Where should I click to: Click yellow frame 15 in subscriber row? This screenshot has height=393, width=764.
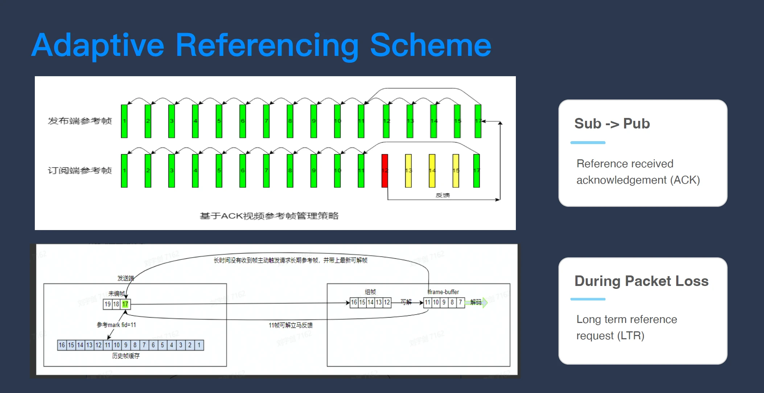click(456, 171)
